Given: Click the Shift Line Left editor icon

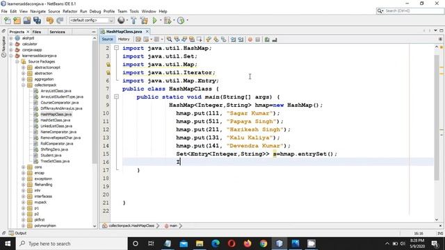Looking at the screenshot, I should pyautogui.click(x=234, y=40).
